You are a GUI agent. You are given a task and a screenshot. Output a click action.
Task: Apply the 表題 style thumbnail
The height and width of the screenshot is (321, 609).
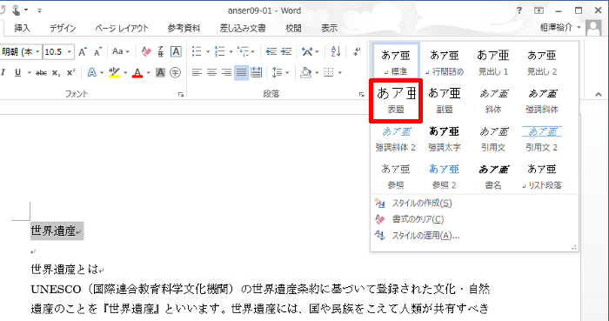pyautogui.click(x=396, y=101)
